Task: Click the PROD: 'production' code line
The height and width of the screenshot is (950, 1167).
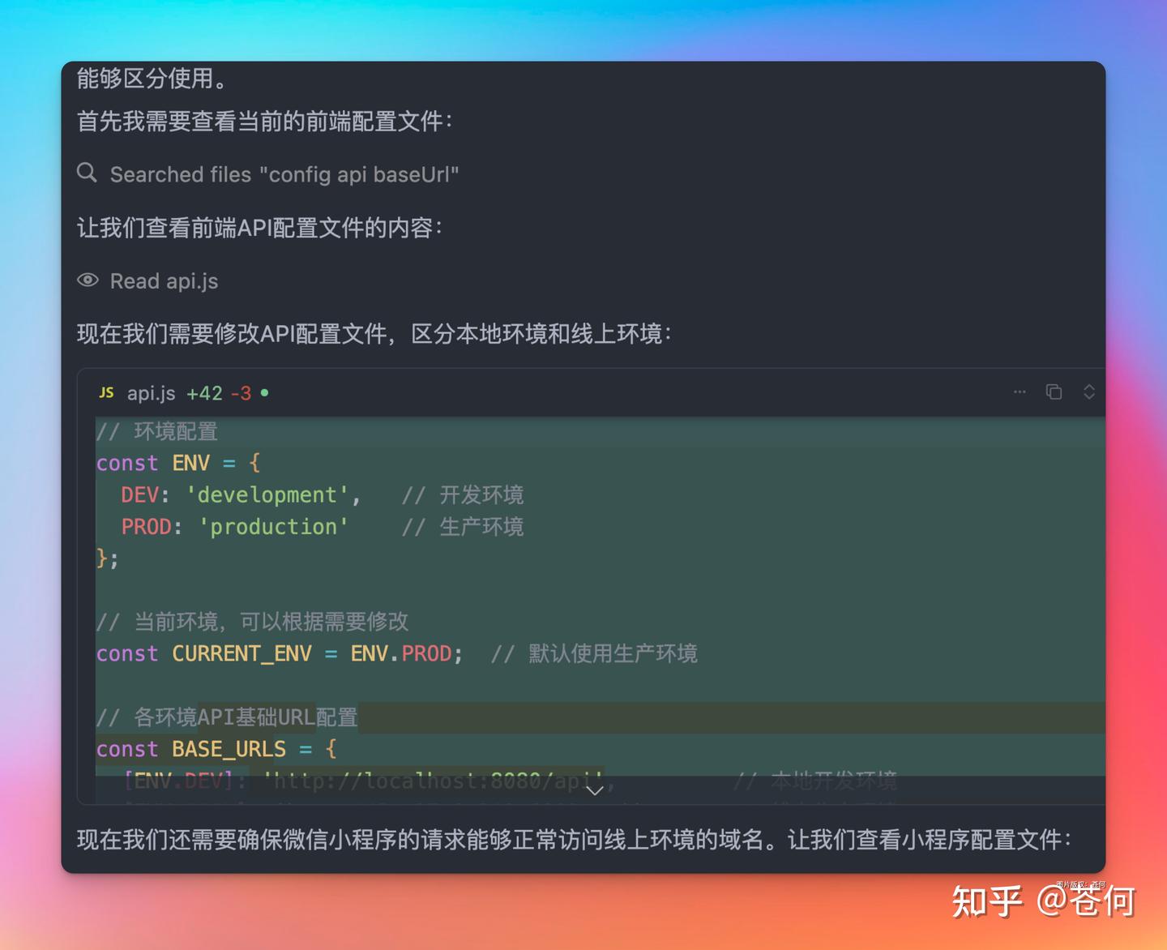Action: click(x=234, y=527)
